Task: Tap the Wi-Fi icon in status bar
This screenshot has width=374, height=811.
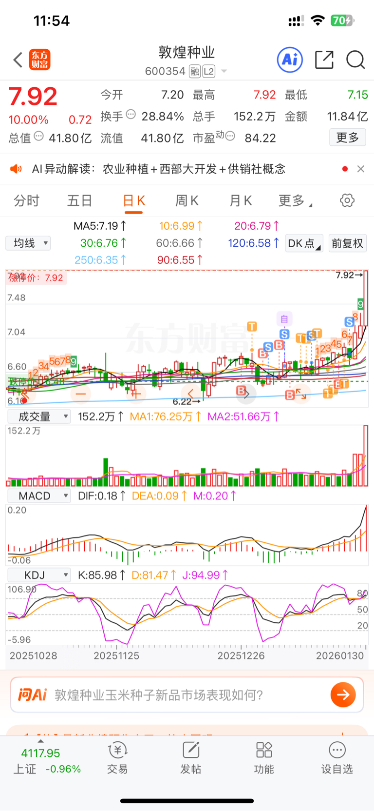Action: tap(318, 20)
